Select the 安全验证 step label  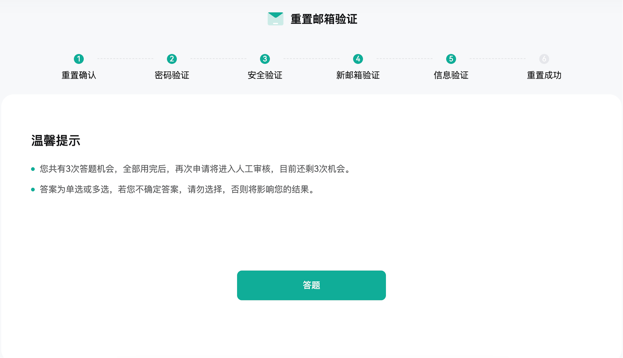265,75
